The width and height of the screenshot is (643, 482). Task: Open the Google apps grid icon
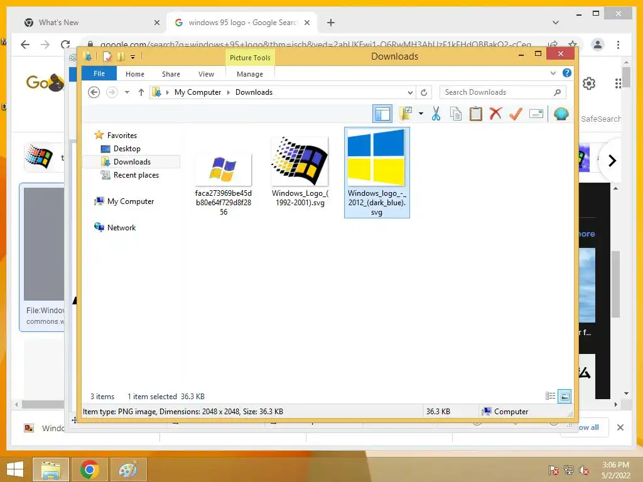point(618,83)
